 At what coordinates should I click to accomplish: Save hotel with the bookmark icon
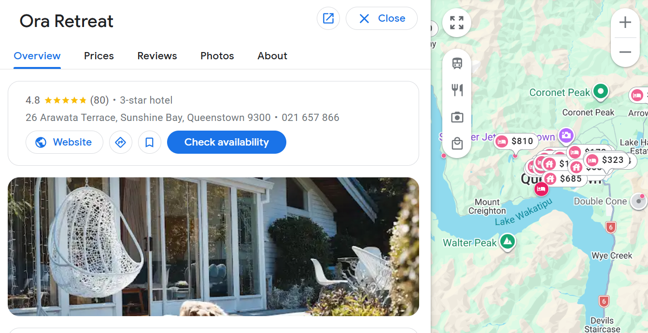click(150, 142)
